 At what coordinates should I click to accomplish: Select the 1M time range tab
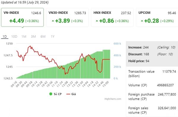point(24,37)
